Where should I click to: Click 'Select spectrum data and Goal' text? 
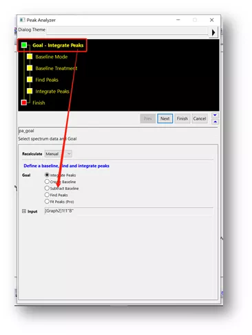point(48,139)
